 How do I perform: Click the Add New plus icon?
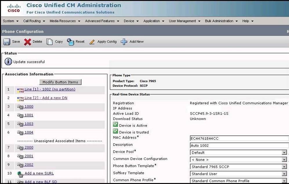click(x=124, y=42)
